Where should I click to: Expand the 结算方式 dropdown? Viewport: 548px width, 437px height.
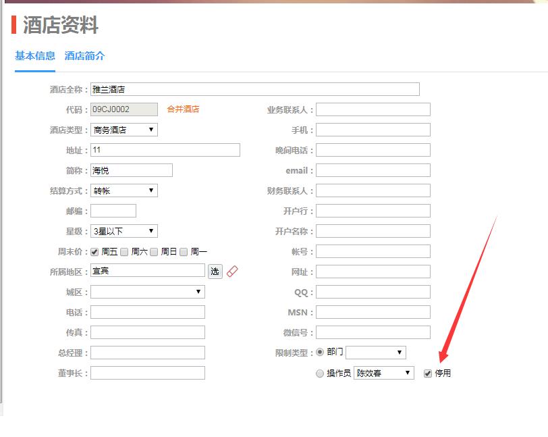click(124, 190)
